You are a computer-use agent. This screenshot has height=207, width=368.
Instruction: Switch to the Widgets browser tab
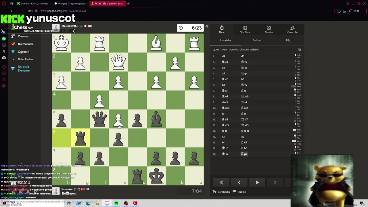click(70, 3)
